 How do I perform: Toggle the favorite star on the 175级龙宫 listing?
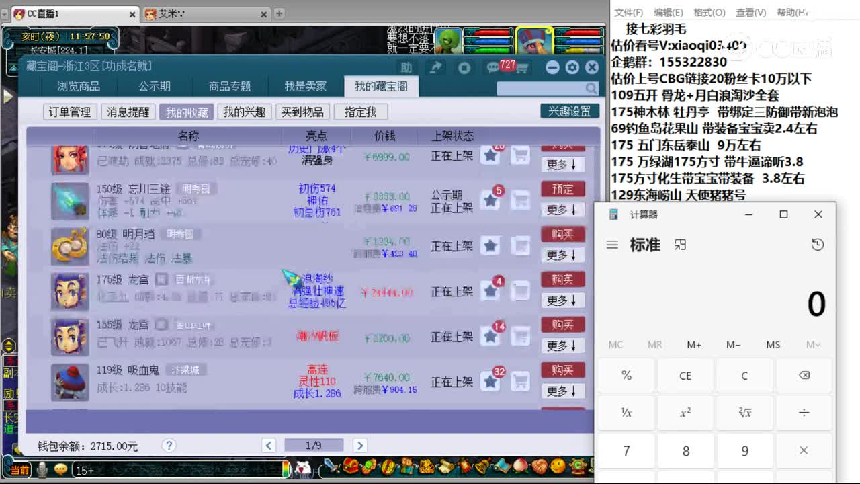click(x=491, y=290)
